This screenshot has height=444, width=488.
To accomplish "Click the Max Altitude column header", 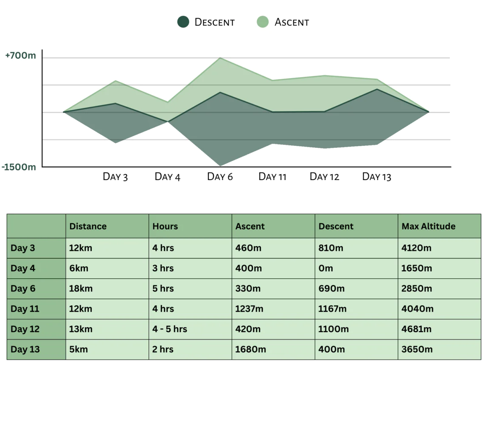I will pyautogui.click(x=440, y=226).
